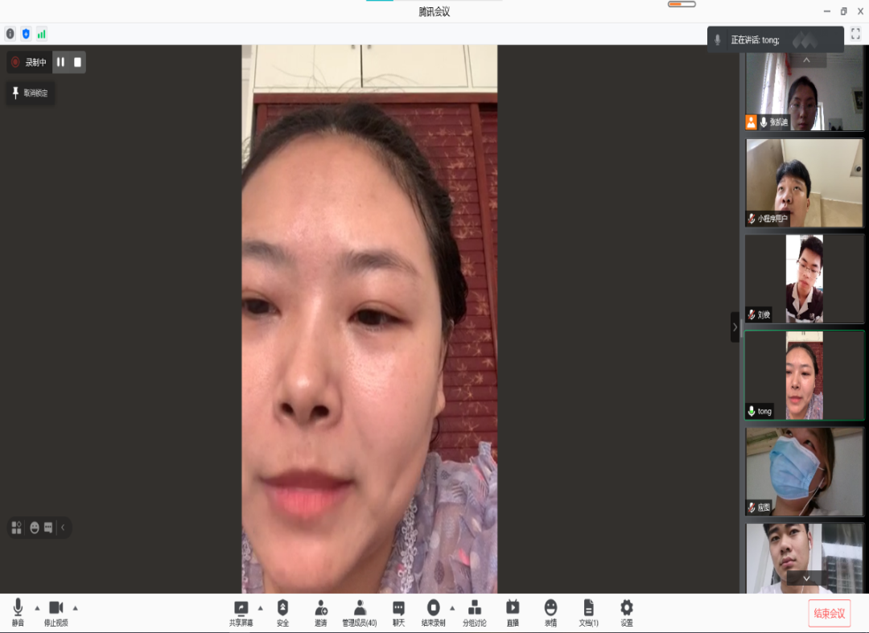Click the red 结束会议 button
This screenshot has height=633, width=869.
[x=829, y=614]
